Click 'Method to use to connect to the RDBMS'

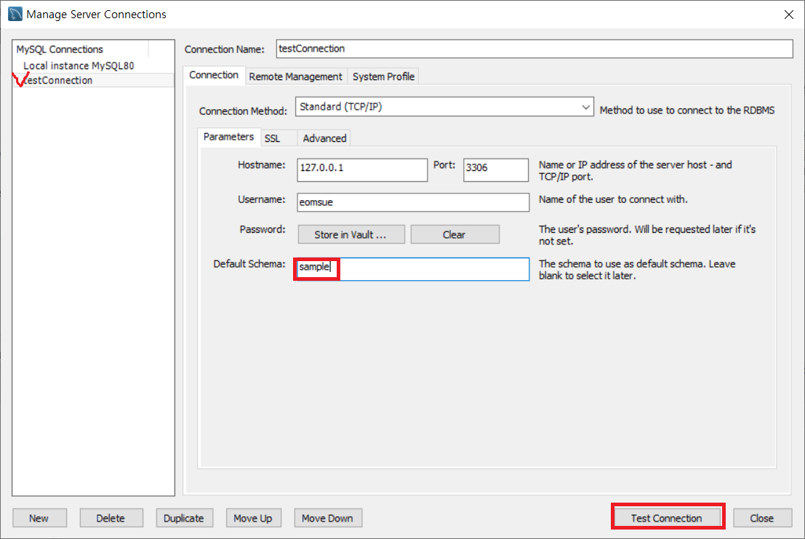[687, 111]
